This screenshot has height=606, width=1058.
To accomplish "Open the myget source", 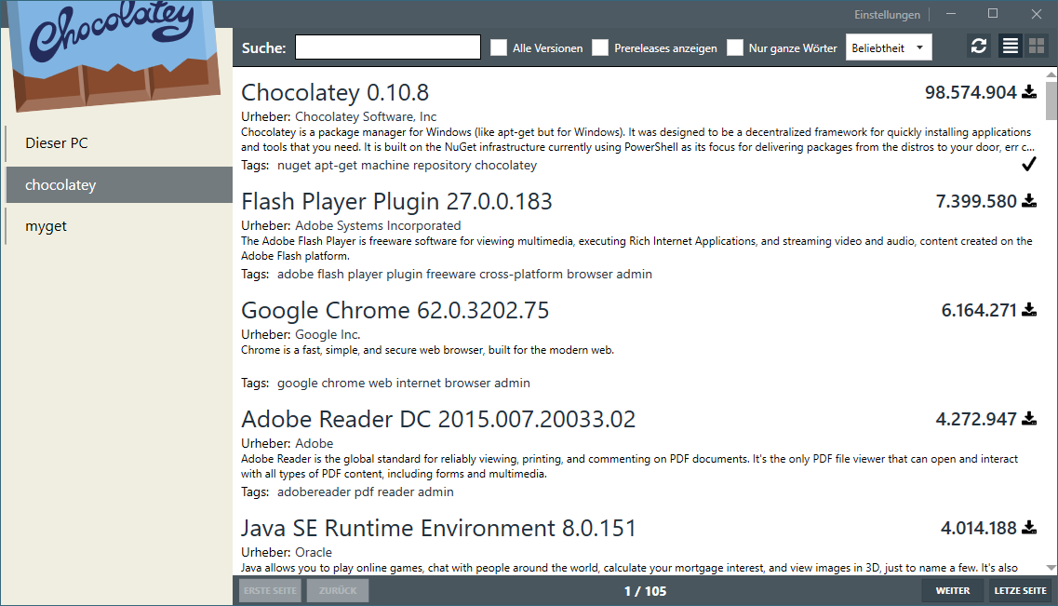I will tap(119, 226).
